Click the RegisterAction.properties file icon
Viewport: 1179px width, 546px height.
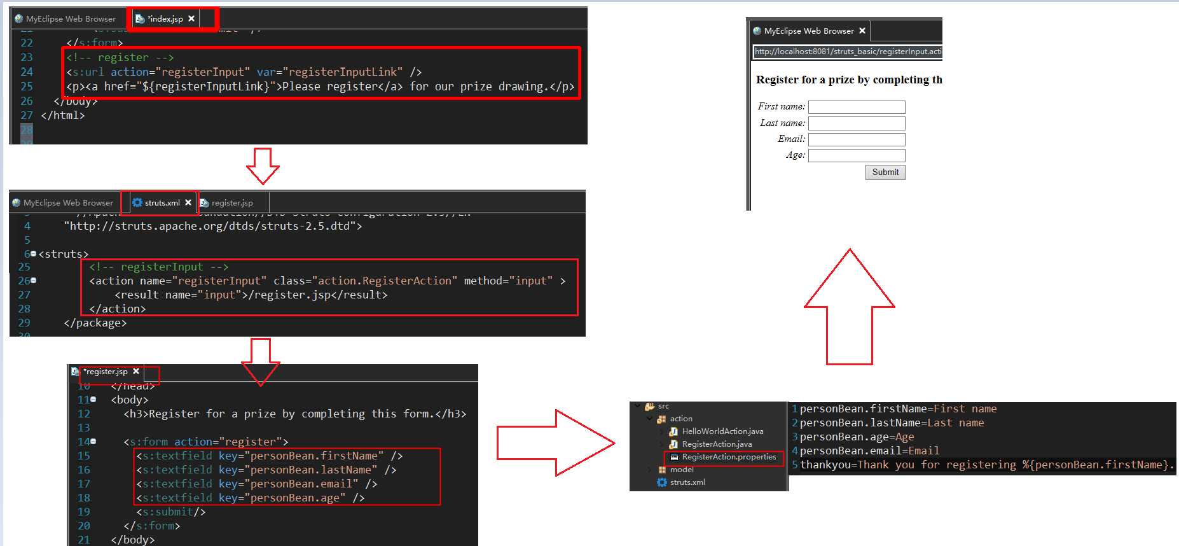(x=674, y=457)
